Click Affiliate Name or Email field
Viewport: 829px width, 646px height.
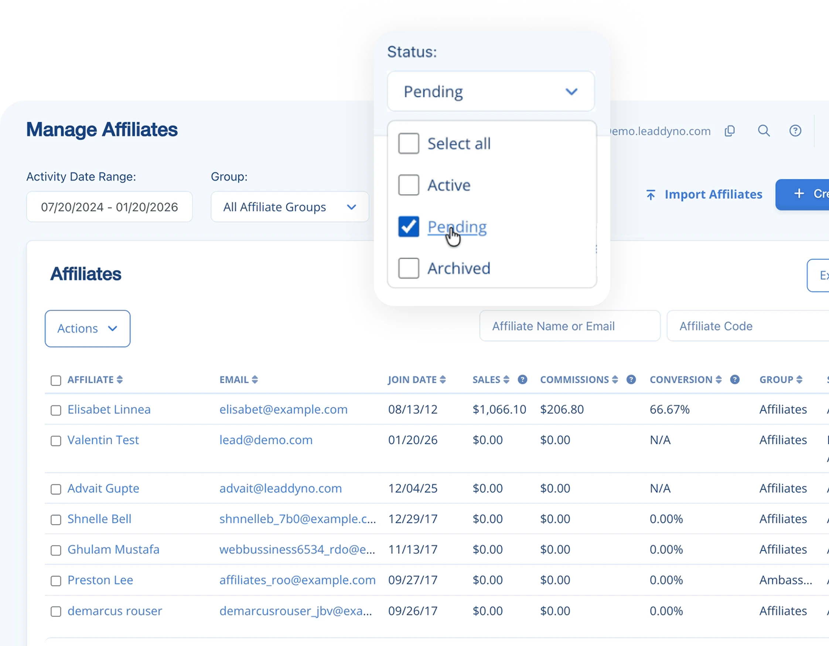pos(570,326)
